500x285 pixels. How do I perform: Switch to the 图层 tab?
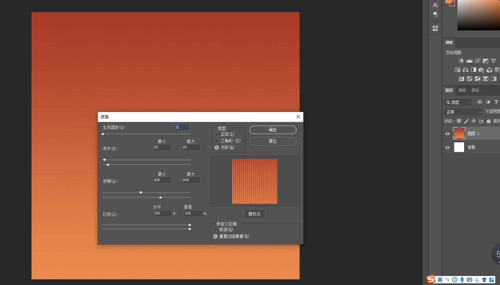449,90
